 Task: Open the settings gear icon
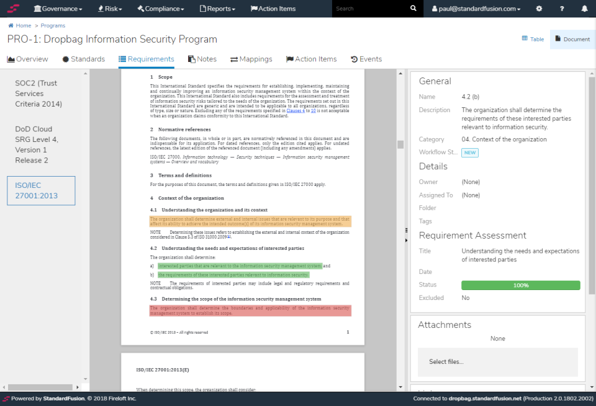539,8
